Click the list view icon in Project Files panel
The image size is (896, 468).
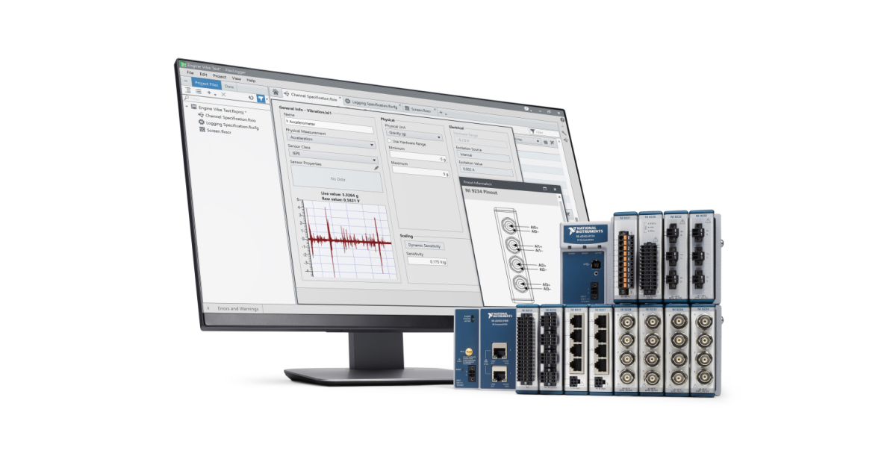tap(198, 91)
